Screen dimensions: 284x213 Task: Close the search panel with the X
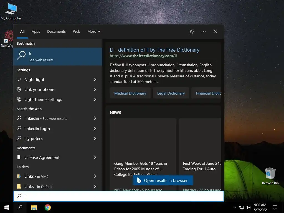pos(215,31)
